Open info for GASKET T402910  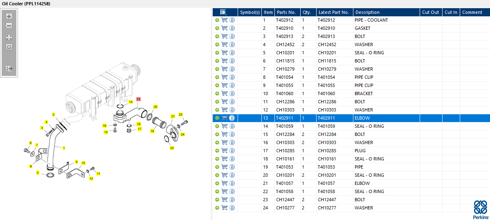click(x=232, y=28)
